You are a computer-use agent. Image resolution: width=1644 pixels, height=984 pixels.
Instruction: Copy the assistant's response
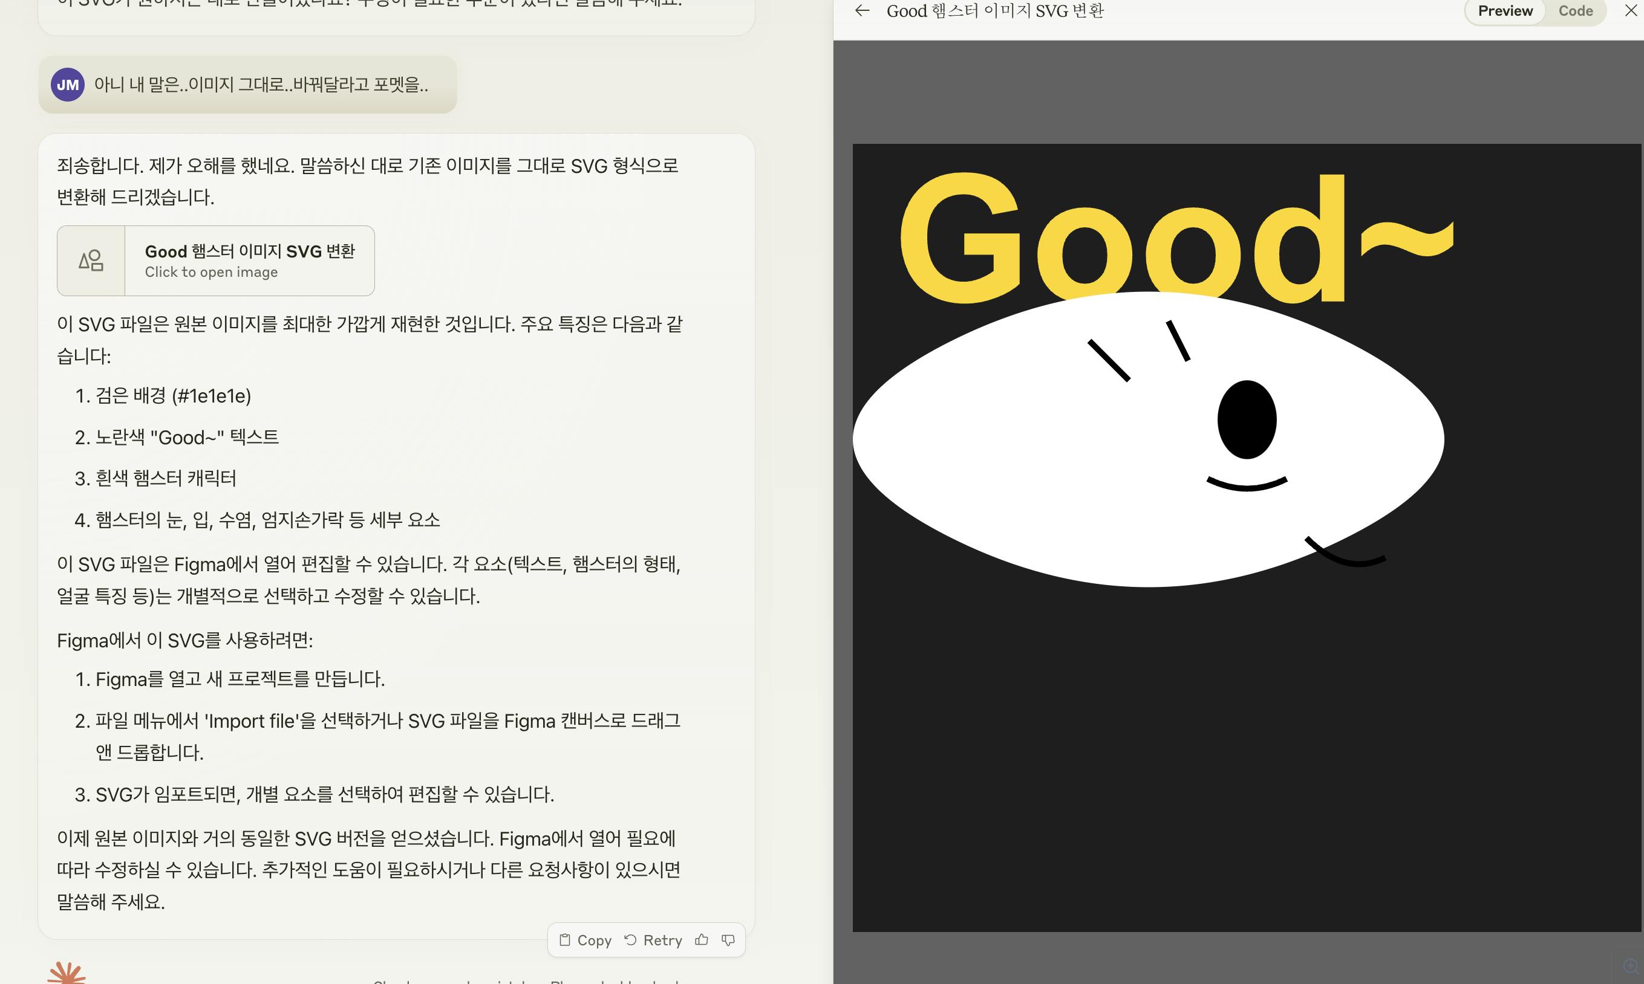point(585,940)
